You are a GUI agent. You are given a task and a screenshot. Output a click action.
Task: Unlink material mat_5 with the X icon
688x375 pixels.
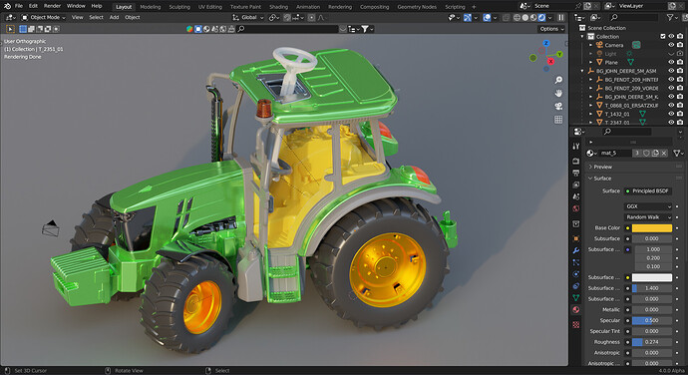664,153
